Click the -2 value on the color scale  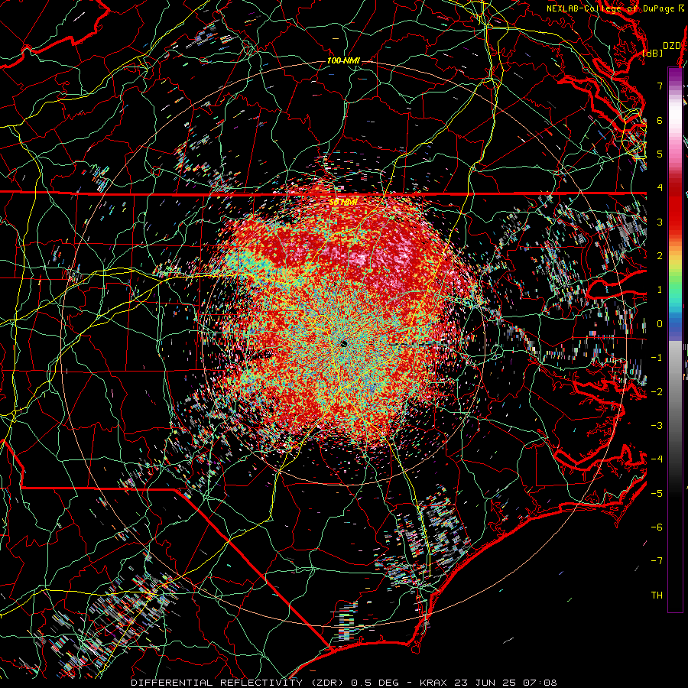pos(657,391)
